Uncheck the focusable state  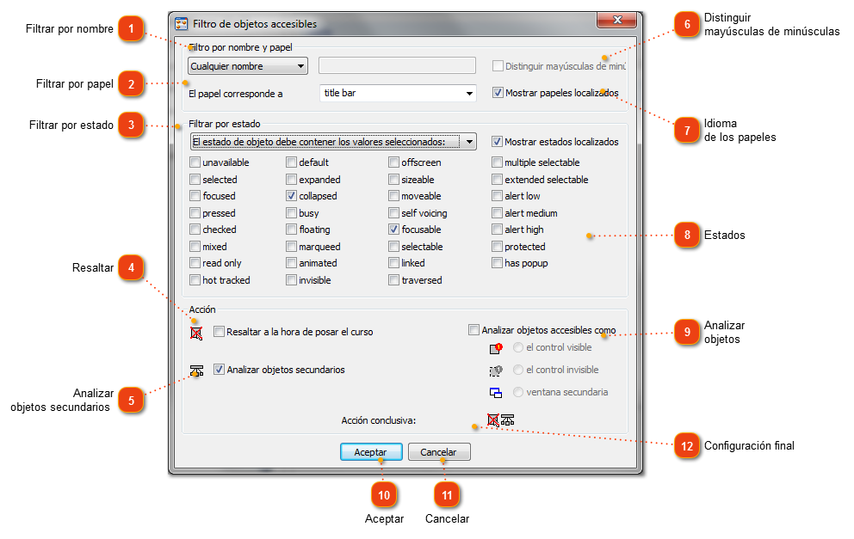pyautogui.click(x=393, y=229)
